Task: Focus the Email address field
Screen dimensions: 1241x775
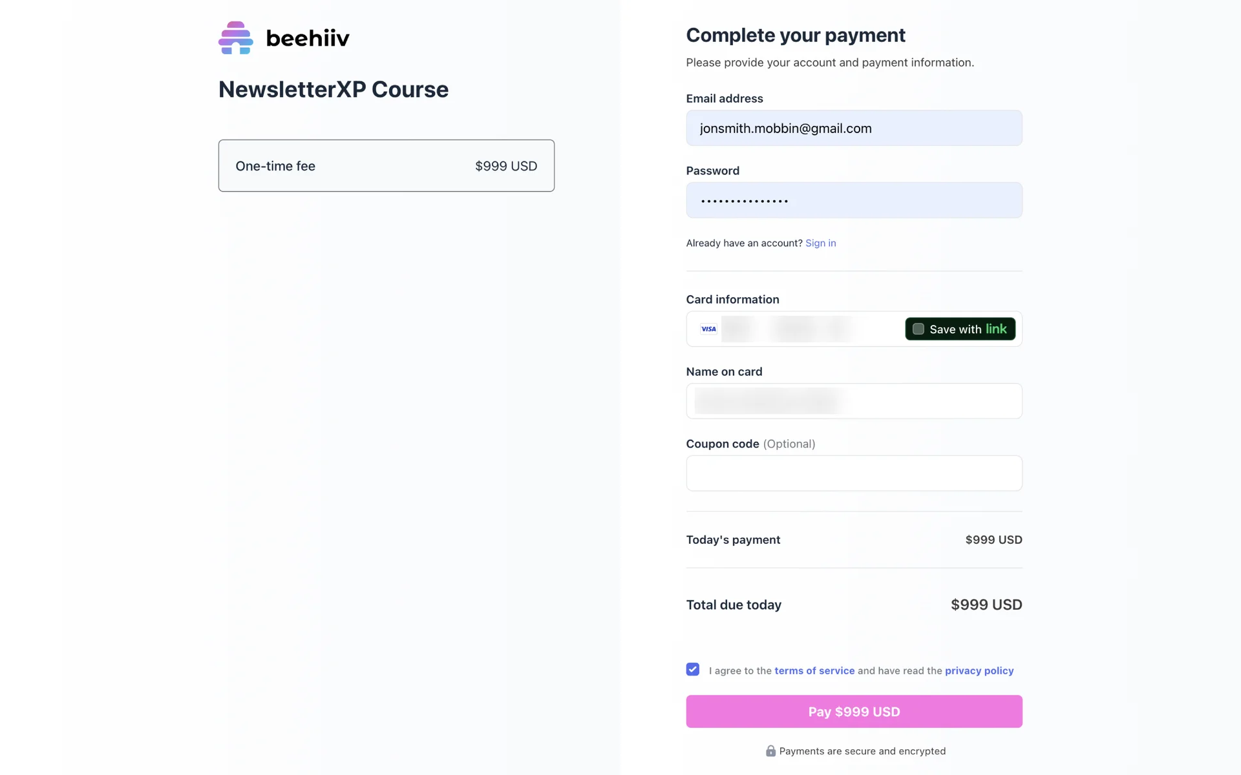Action: coord(854,129)
